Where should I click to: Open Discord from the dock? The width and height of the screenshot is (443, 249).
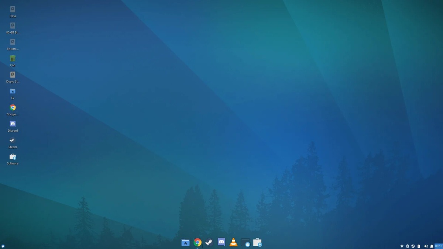click(221, 242)
